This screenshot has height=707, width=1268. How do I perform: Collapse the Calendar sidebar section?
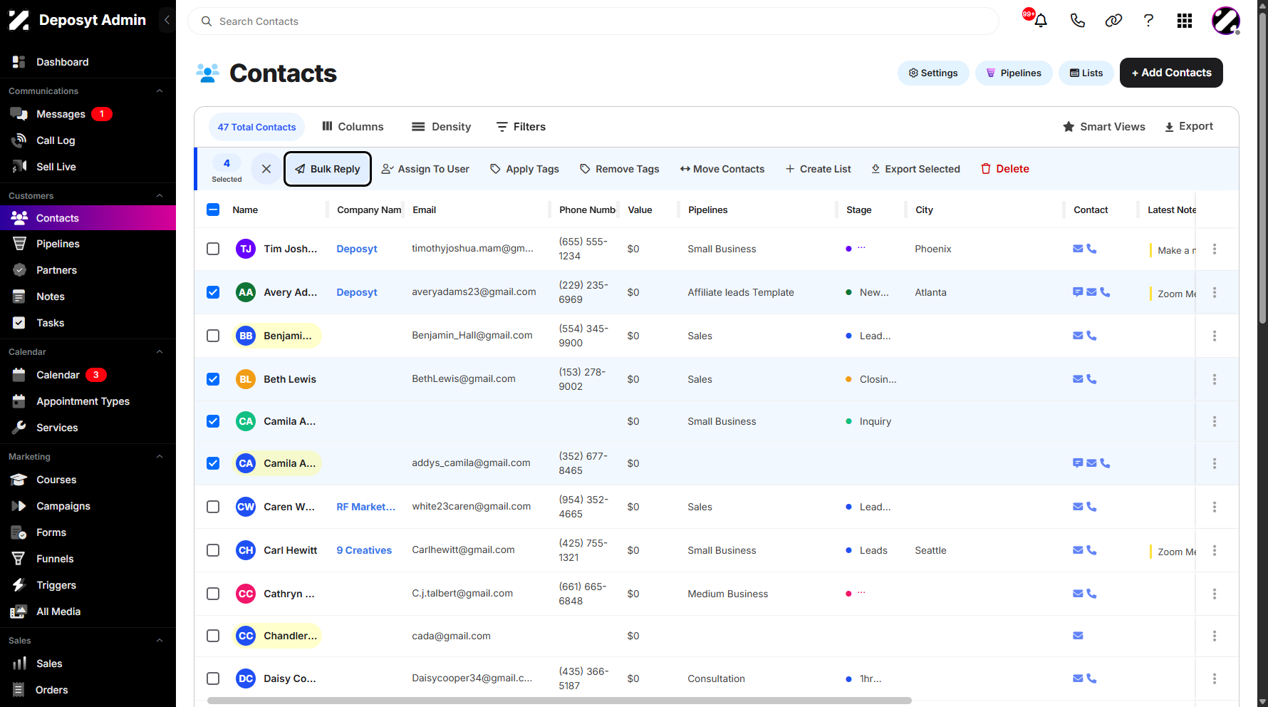[x=160, y=352]
